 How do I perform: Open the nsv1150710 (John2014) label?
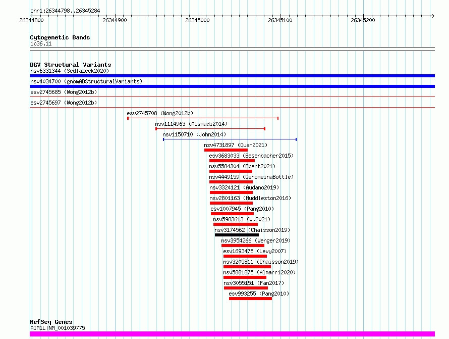pyautogui.click(x=194, y=134)
